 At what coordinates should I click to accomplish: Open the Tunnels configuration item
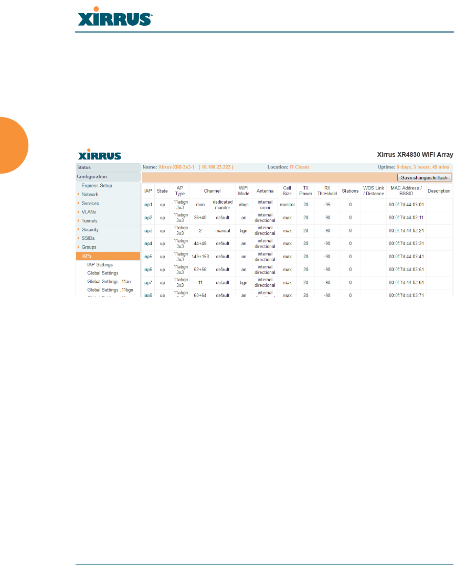pos(89,220)
